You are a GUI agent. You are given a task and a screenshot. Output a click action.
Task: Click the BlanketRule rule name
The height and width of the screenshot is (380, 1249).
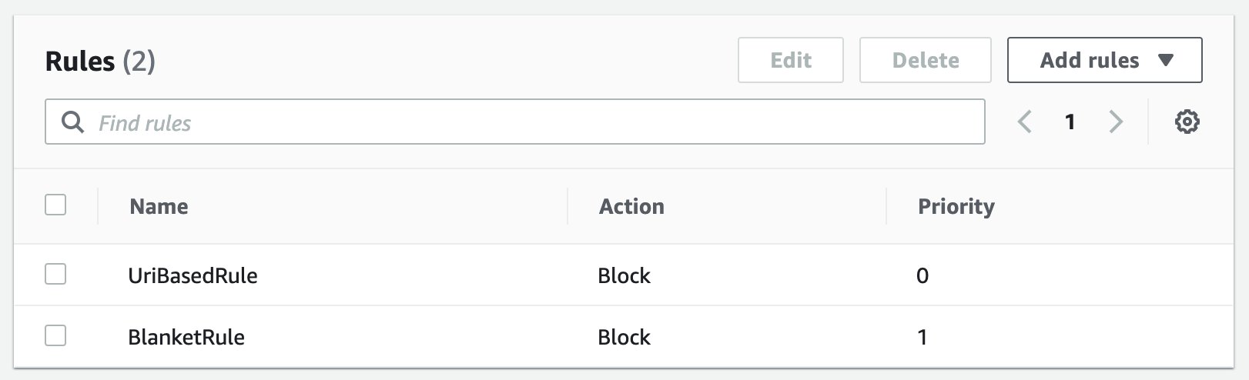click(x=186, y=337)
